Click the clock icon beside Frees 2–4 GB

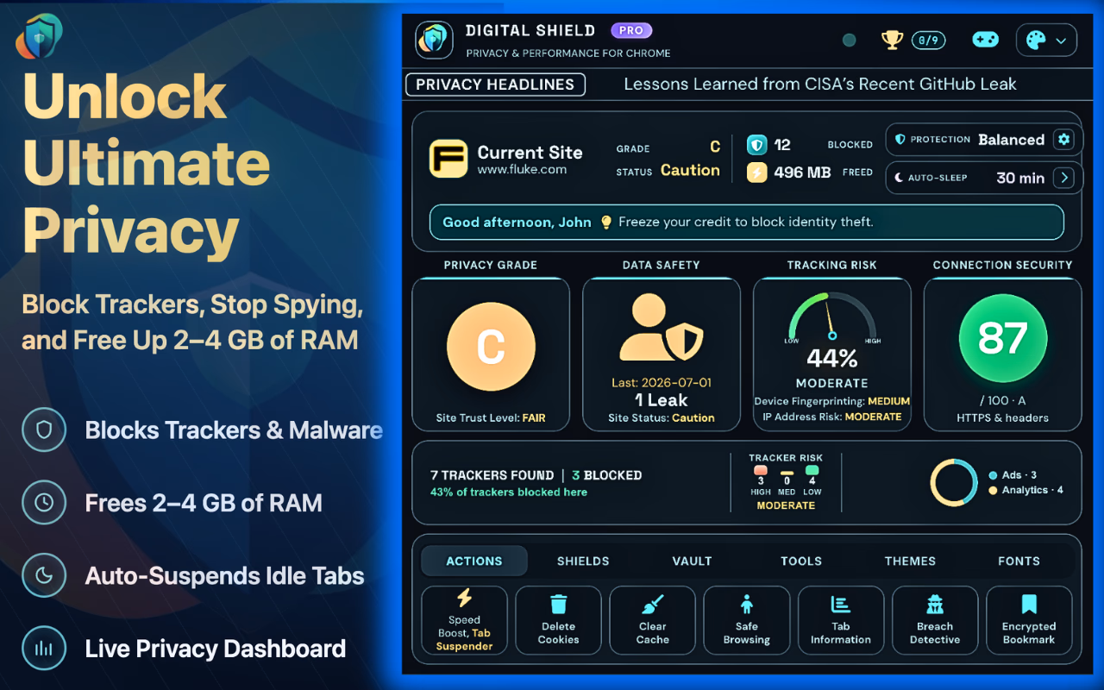pos(44,503)
